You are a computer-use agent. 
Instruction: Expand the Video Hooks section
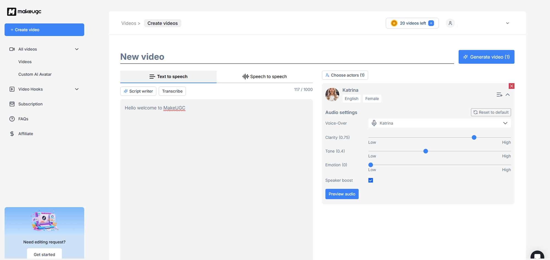[76, 89]
